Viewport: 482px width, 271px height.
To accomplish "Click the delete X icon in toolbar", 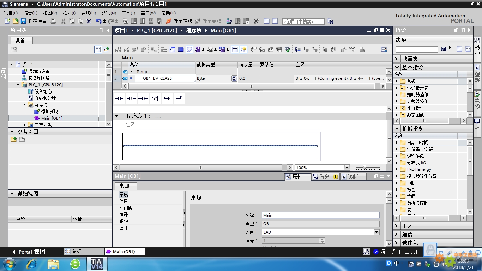I will point(89,21).
